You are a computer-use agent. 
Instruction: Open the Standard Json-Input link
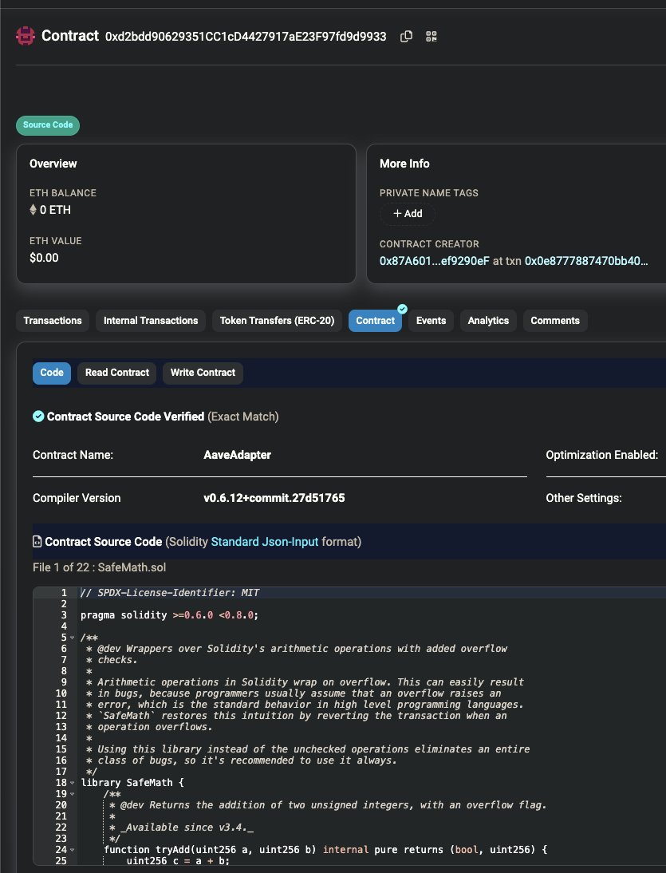point(265,542)
